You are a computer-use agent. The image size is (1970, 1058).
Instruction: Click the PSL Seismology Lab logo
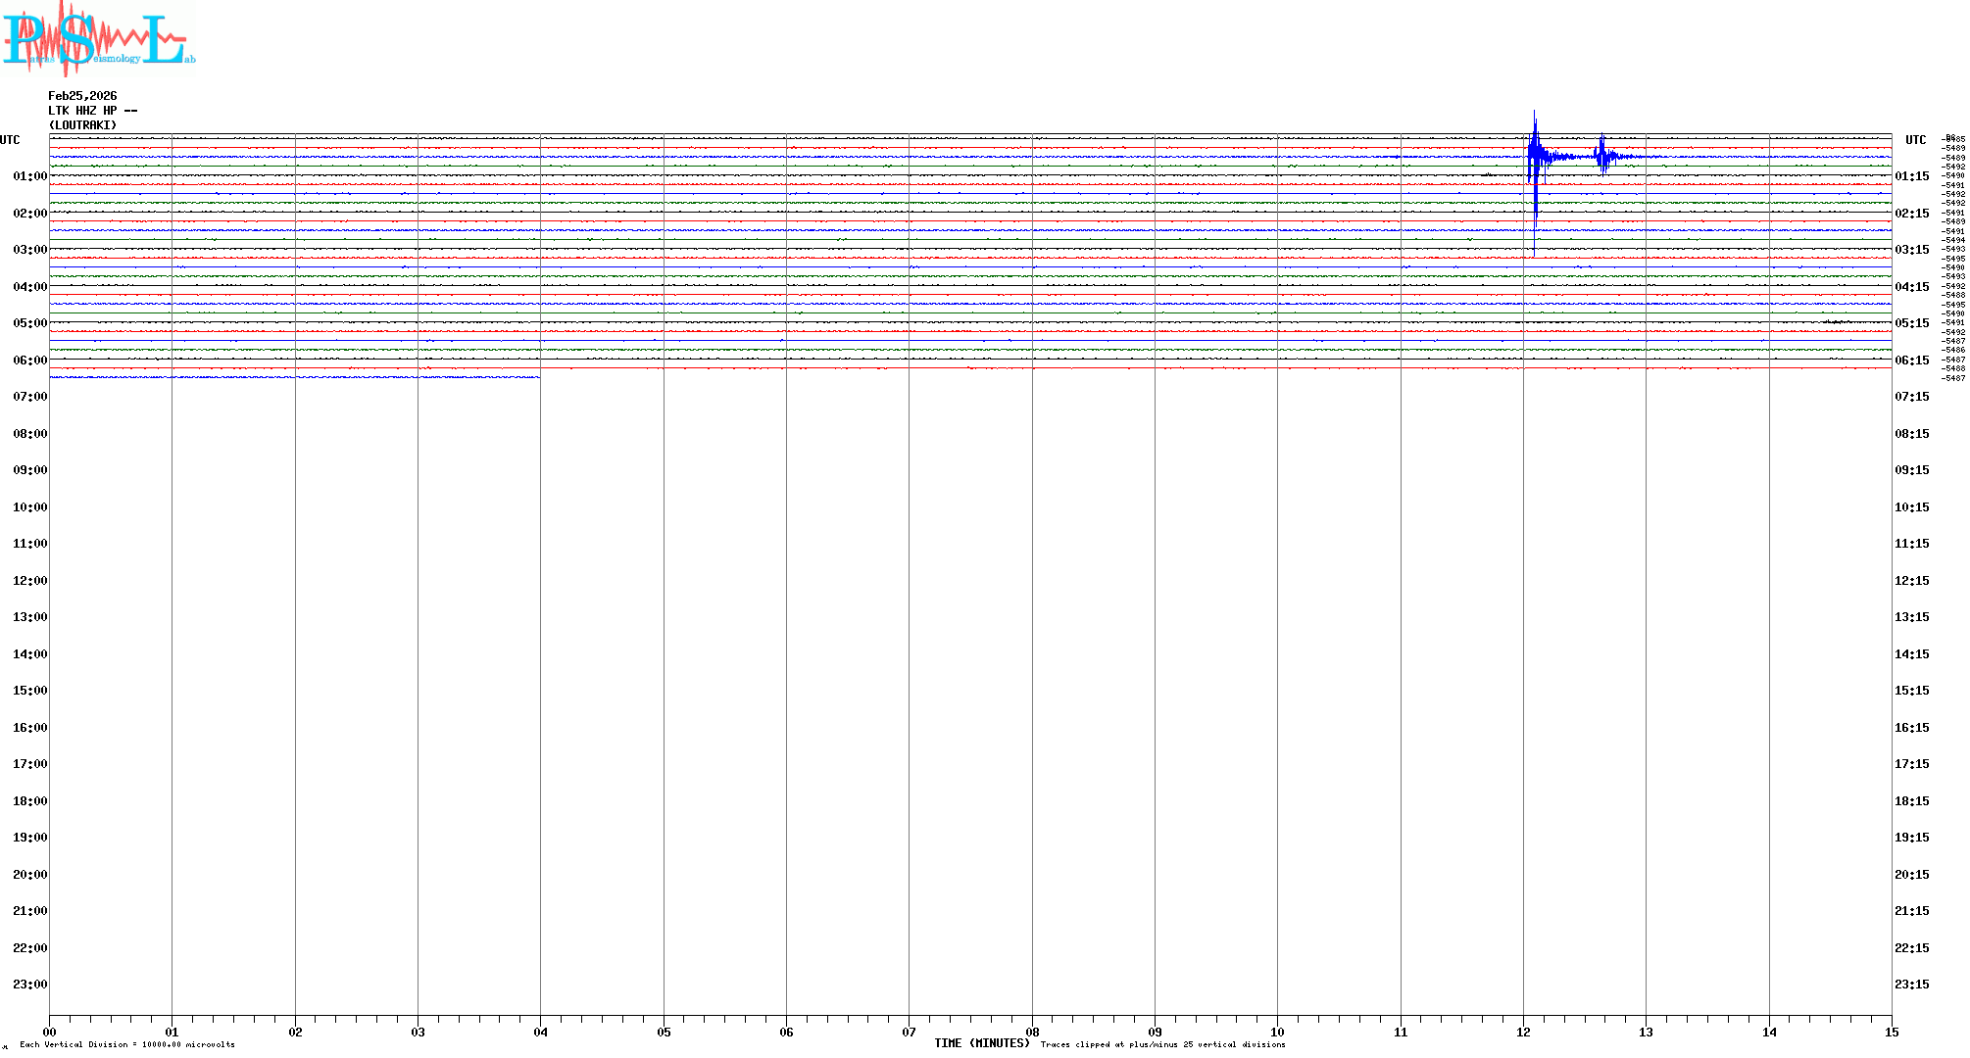[98, 39]
